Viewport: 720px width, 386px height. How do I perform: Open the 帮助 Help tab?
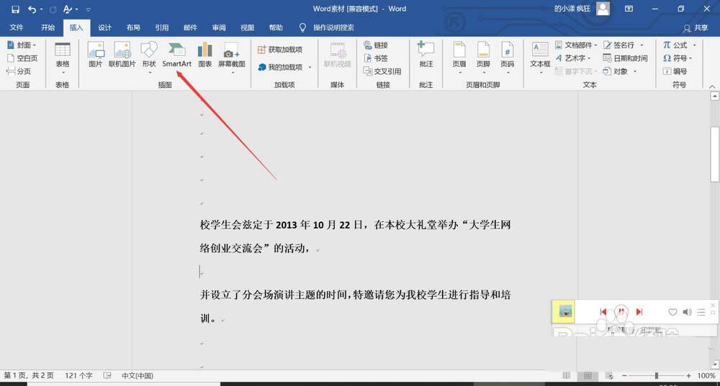[276, 27]
